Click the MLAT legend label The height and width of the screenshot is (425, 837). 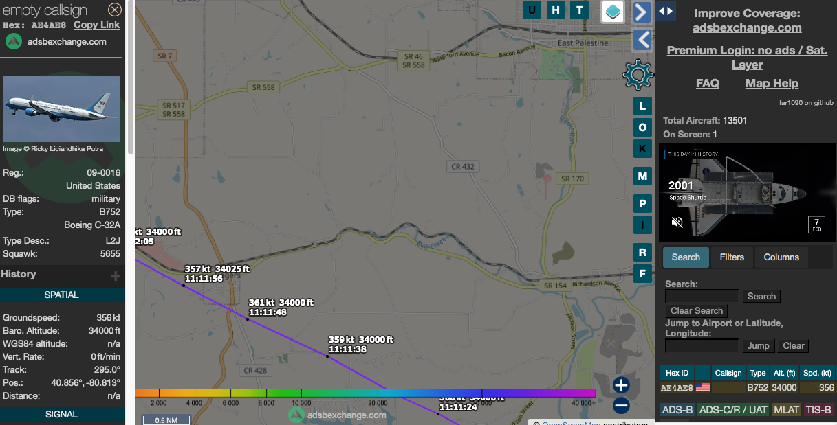pos(786,409)
